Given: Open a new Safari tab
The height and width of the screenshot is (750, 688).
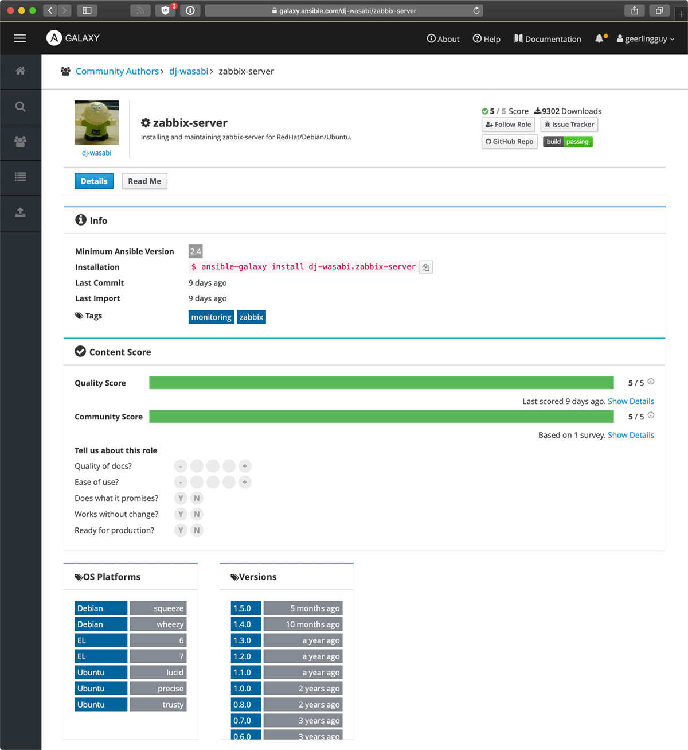Looking at the screenshot, I should tap(681, 14).
